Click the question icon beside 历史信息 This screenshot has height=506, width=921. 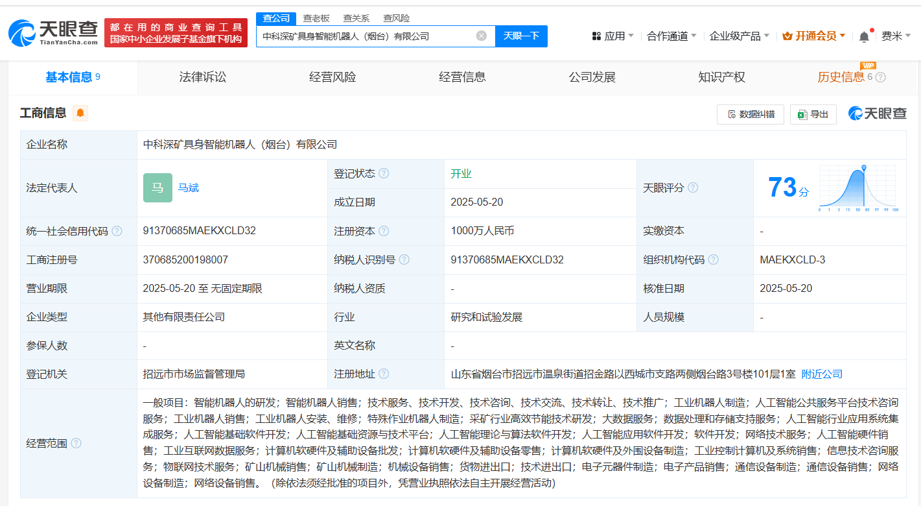(x=880, y=77)
